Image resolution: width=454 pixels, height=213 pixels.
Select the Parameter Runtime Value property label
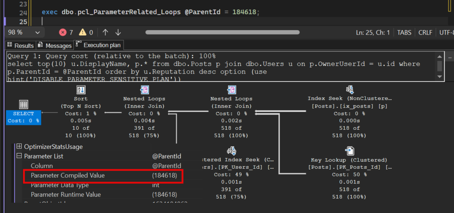point(66,194)
